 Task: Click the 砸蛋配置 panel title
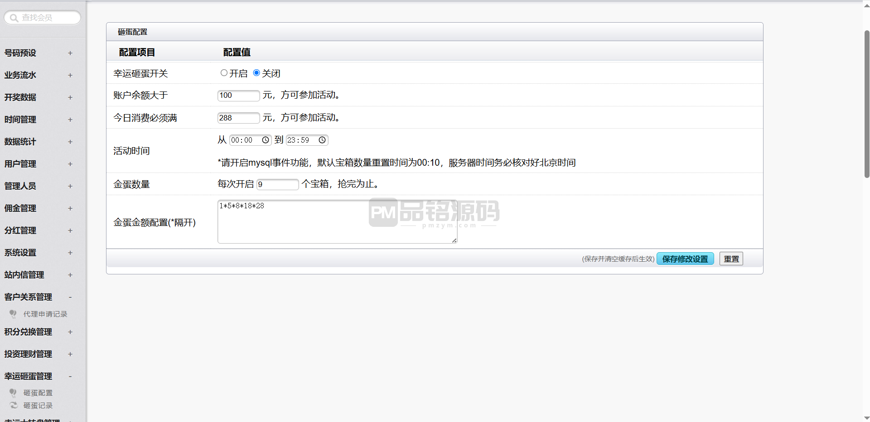(133, 32)
